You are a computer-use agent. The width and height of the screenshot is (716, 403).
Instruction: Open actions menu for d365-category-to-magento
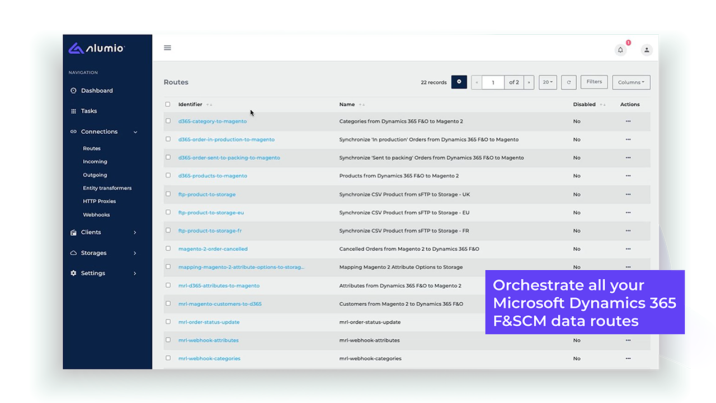(x=628, y=121)
